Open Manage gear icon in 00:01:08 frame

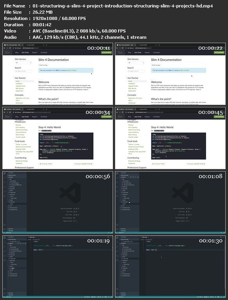117,229
